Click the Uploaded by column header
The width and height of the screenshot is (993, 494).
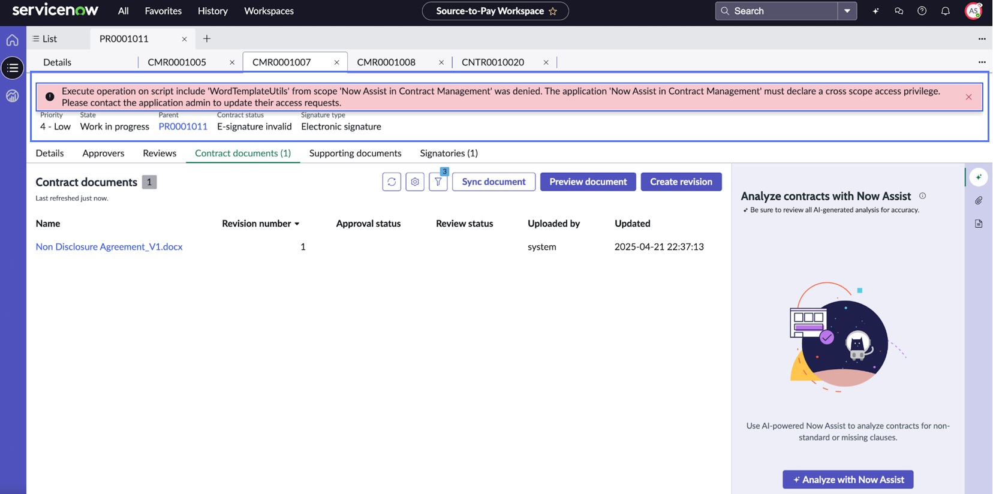554,224
